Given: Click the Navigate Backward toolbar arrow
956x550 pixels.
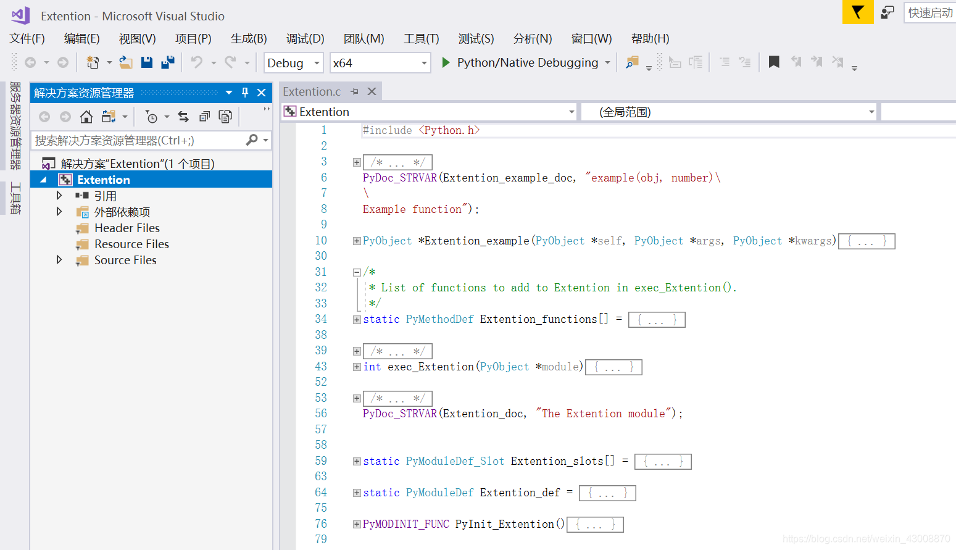Looking at the screenshot, I should (x=30, y=62).
